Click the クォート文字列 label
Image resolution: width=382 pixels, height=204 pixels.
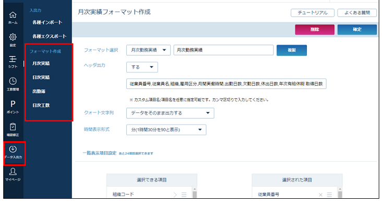click(x=99, y=112)
